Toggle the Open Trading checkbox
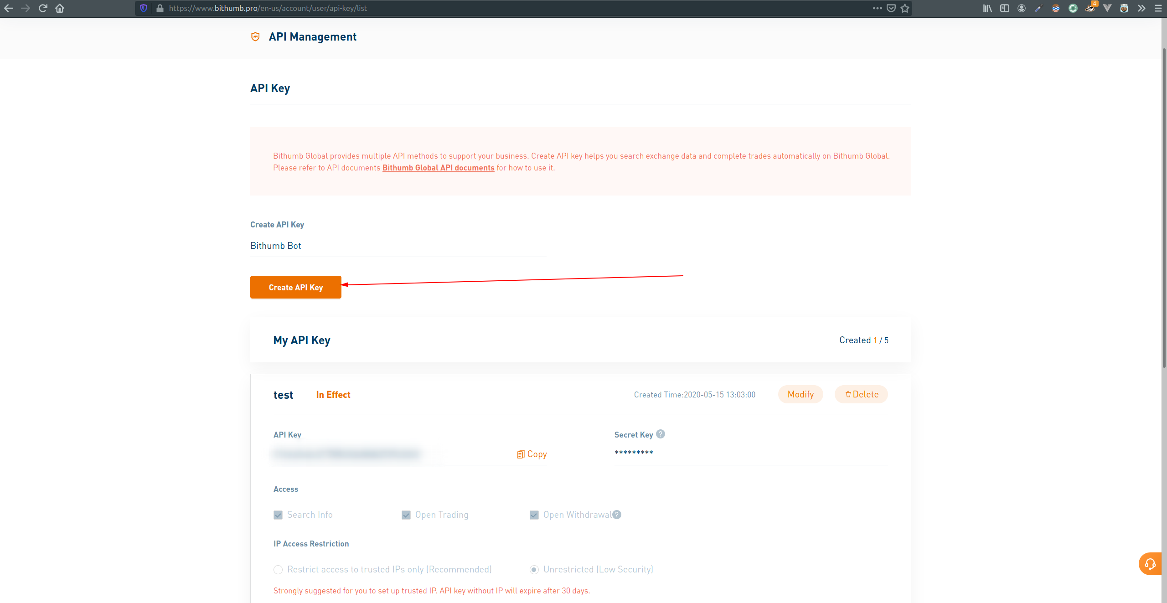This screenshot has width=1167, height=603. click(x=406, y=515)
